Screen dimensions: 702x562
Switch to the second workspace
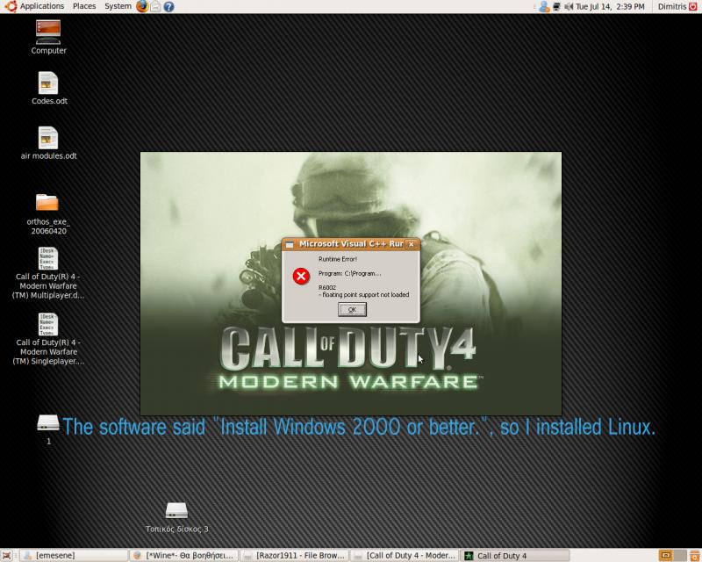pyautogui.click(x=679, y=556)
